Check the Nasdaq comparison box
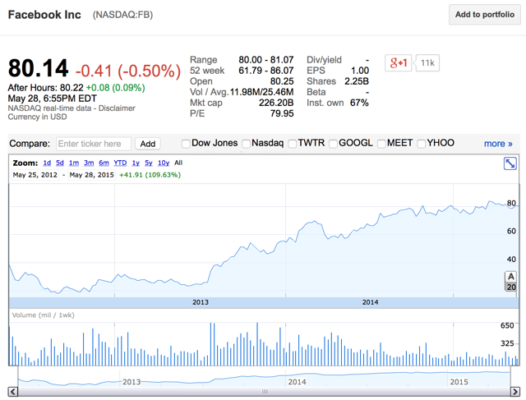Image resolution: width=526 pixels, height=400 pixels. click(x=247, y=144)
